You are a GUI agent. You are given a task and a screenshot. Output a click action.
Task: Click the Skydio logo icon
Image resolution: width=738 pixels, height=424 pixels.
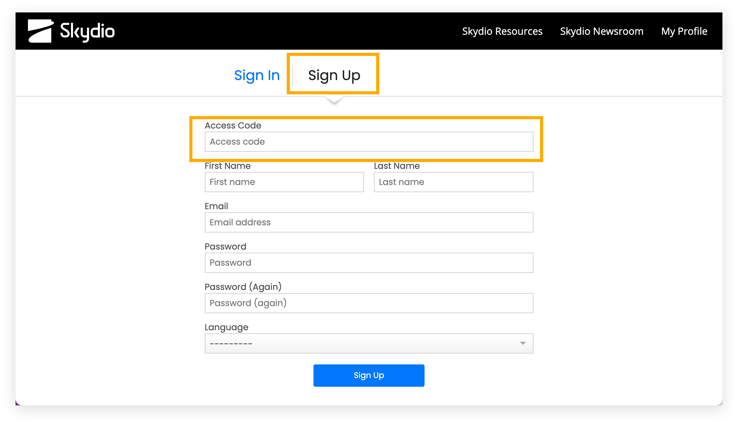pyautogui.click(x=40, y=31)
